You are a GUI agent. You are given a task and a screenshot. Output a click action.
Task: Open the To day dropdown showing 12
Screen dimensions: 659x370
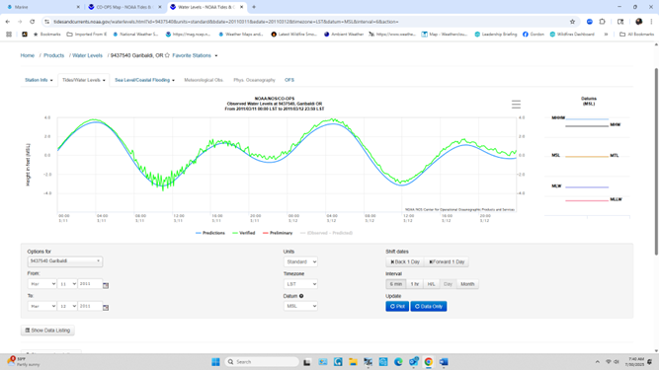(x=67, y=306)
